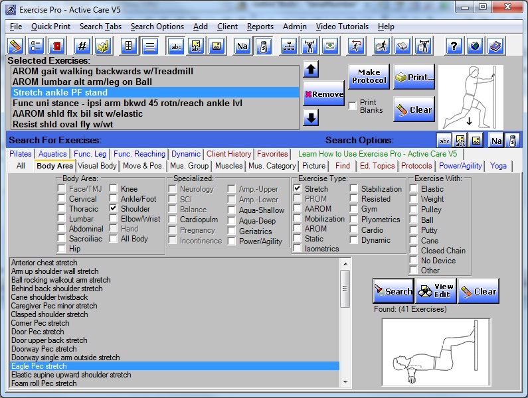Click the Make Protocol button
Viewport: 528px width, 398px height.
369,76
